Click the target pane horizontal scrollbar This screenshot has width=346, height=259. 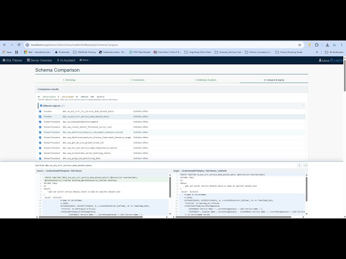[233, 217]
